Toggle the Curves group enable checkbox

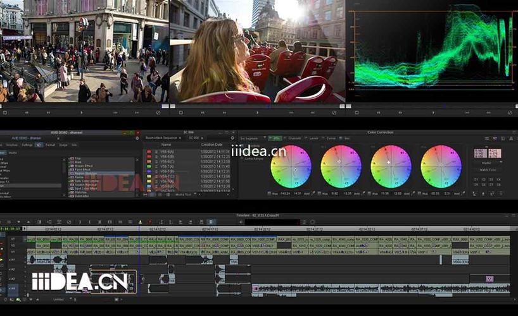[x=323, y=138]
